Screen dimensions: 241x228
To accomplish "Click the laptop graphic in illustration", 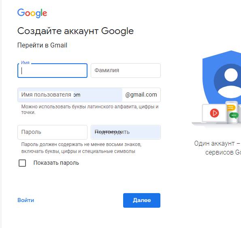I will tap(214, 114).
